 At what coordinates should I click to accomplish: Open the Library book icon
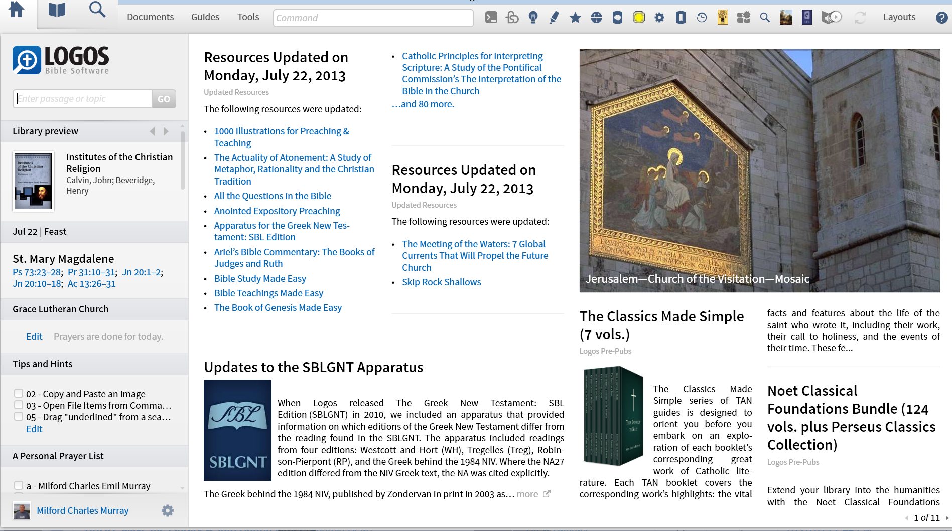point(57,10)
